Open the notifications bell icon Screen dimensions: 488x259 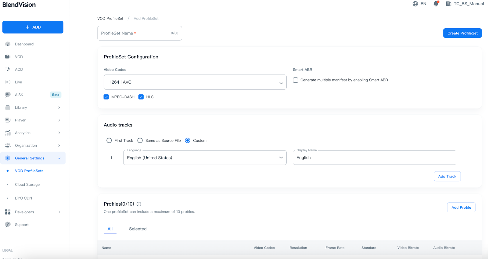[436, 4]
